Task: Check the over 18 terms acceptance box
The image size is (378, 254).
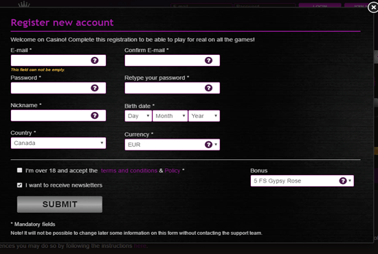Action: point(19,170)
